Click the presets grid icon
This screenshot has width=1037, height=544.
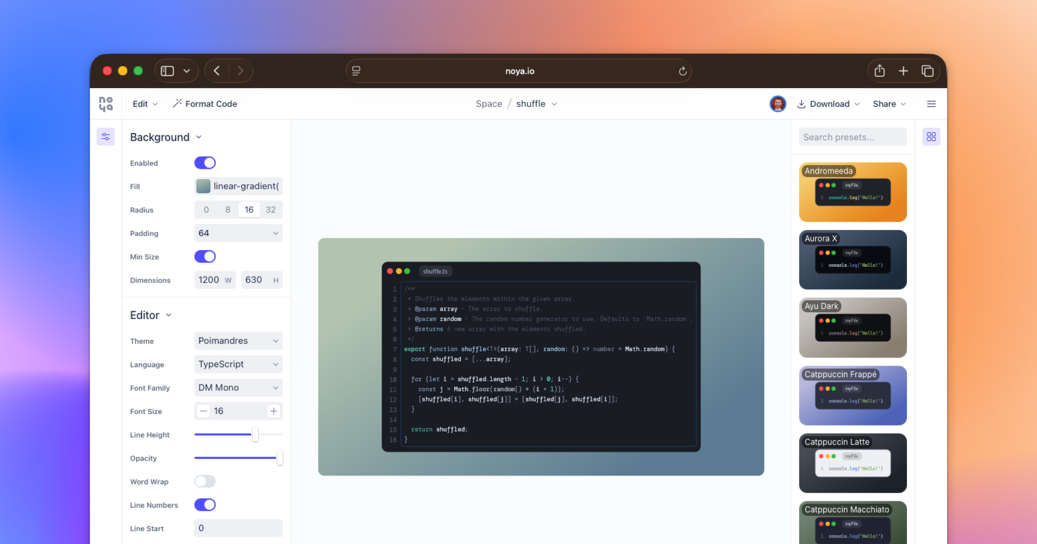click(931, 137)
